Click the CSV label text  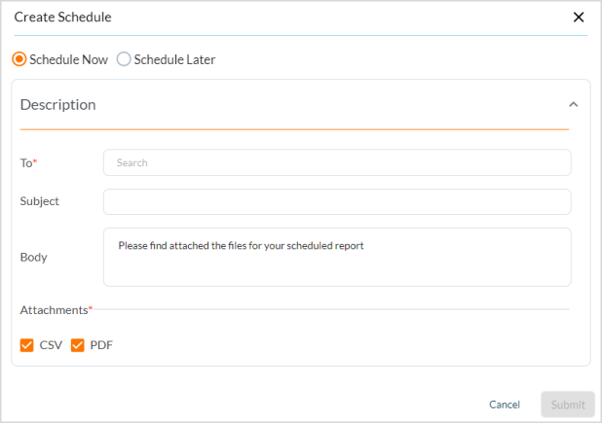pos(51,345)
